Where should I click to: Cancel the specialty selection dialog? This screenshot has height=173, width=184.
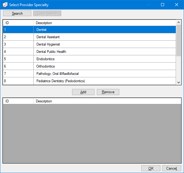(171, 168)
